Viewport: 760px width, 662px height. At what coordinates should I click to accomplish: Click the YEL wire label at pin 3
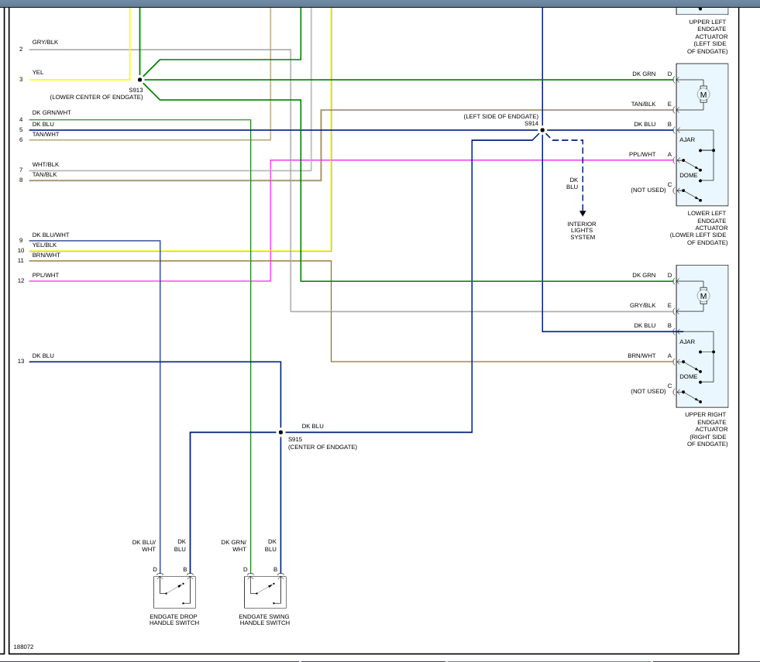(x=38, y=73)
